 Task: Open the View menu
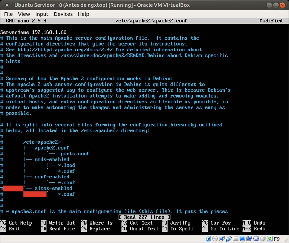pyautogui.click(x=24, y=14)
